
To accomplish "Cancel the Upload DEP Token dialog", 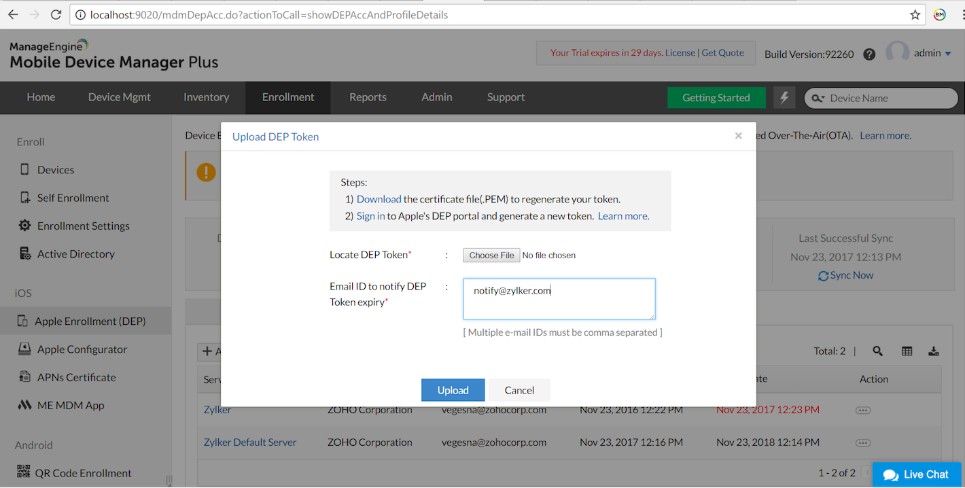I will [x=519, y=390].
